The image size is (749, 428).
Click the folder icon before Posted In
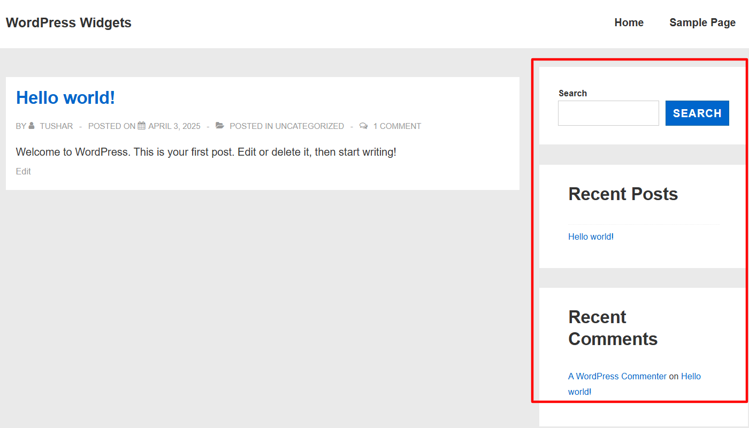pyautogui.click(x=220, y=126)
